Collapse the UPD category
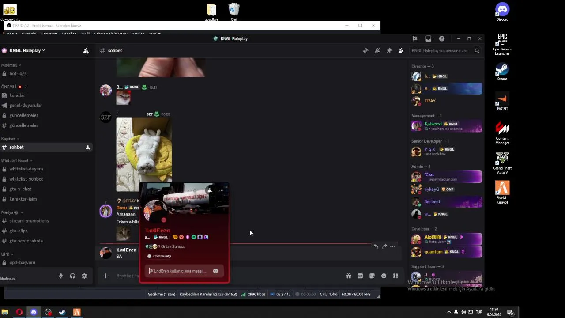 (x=7, y=254)
